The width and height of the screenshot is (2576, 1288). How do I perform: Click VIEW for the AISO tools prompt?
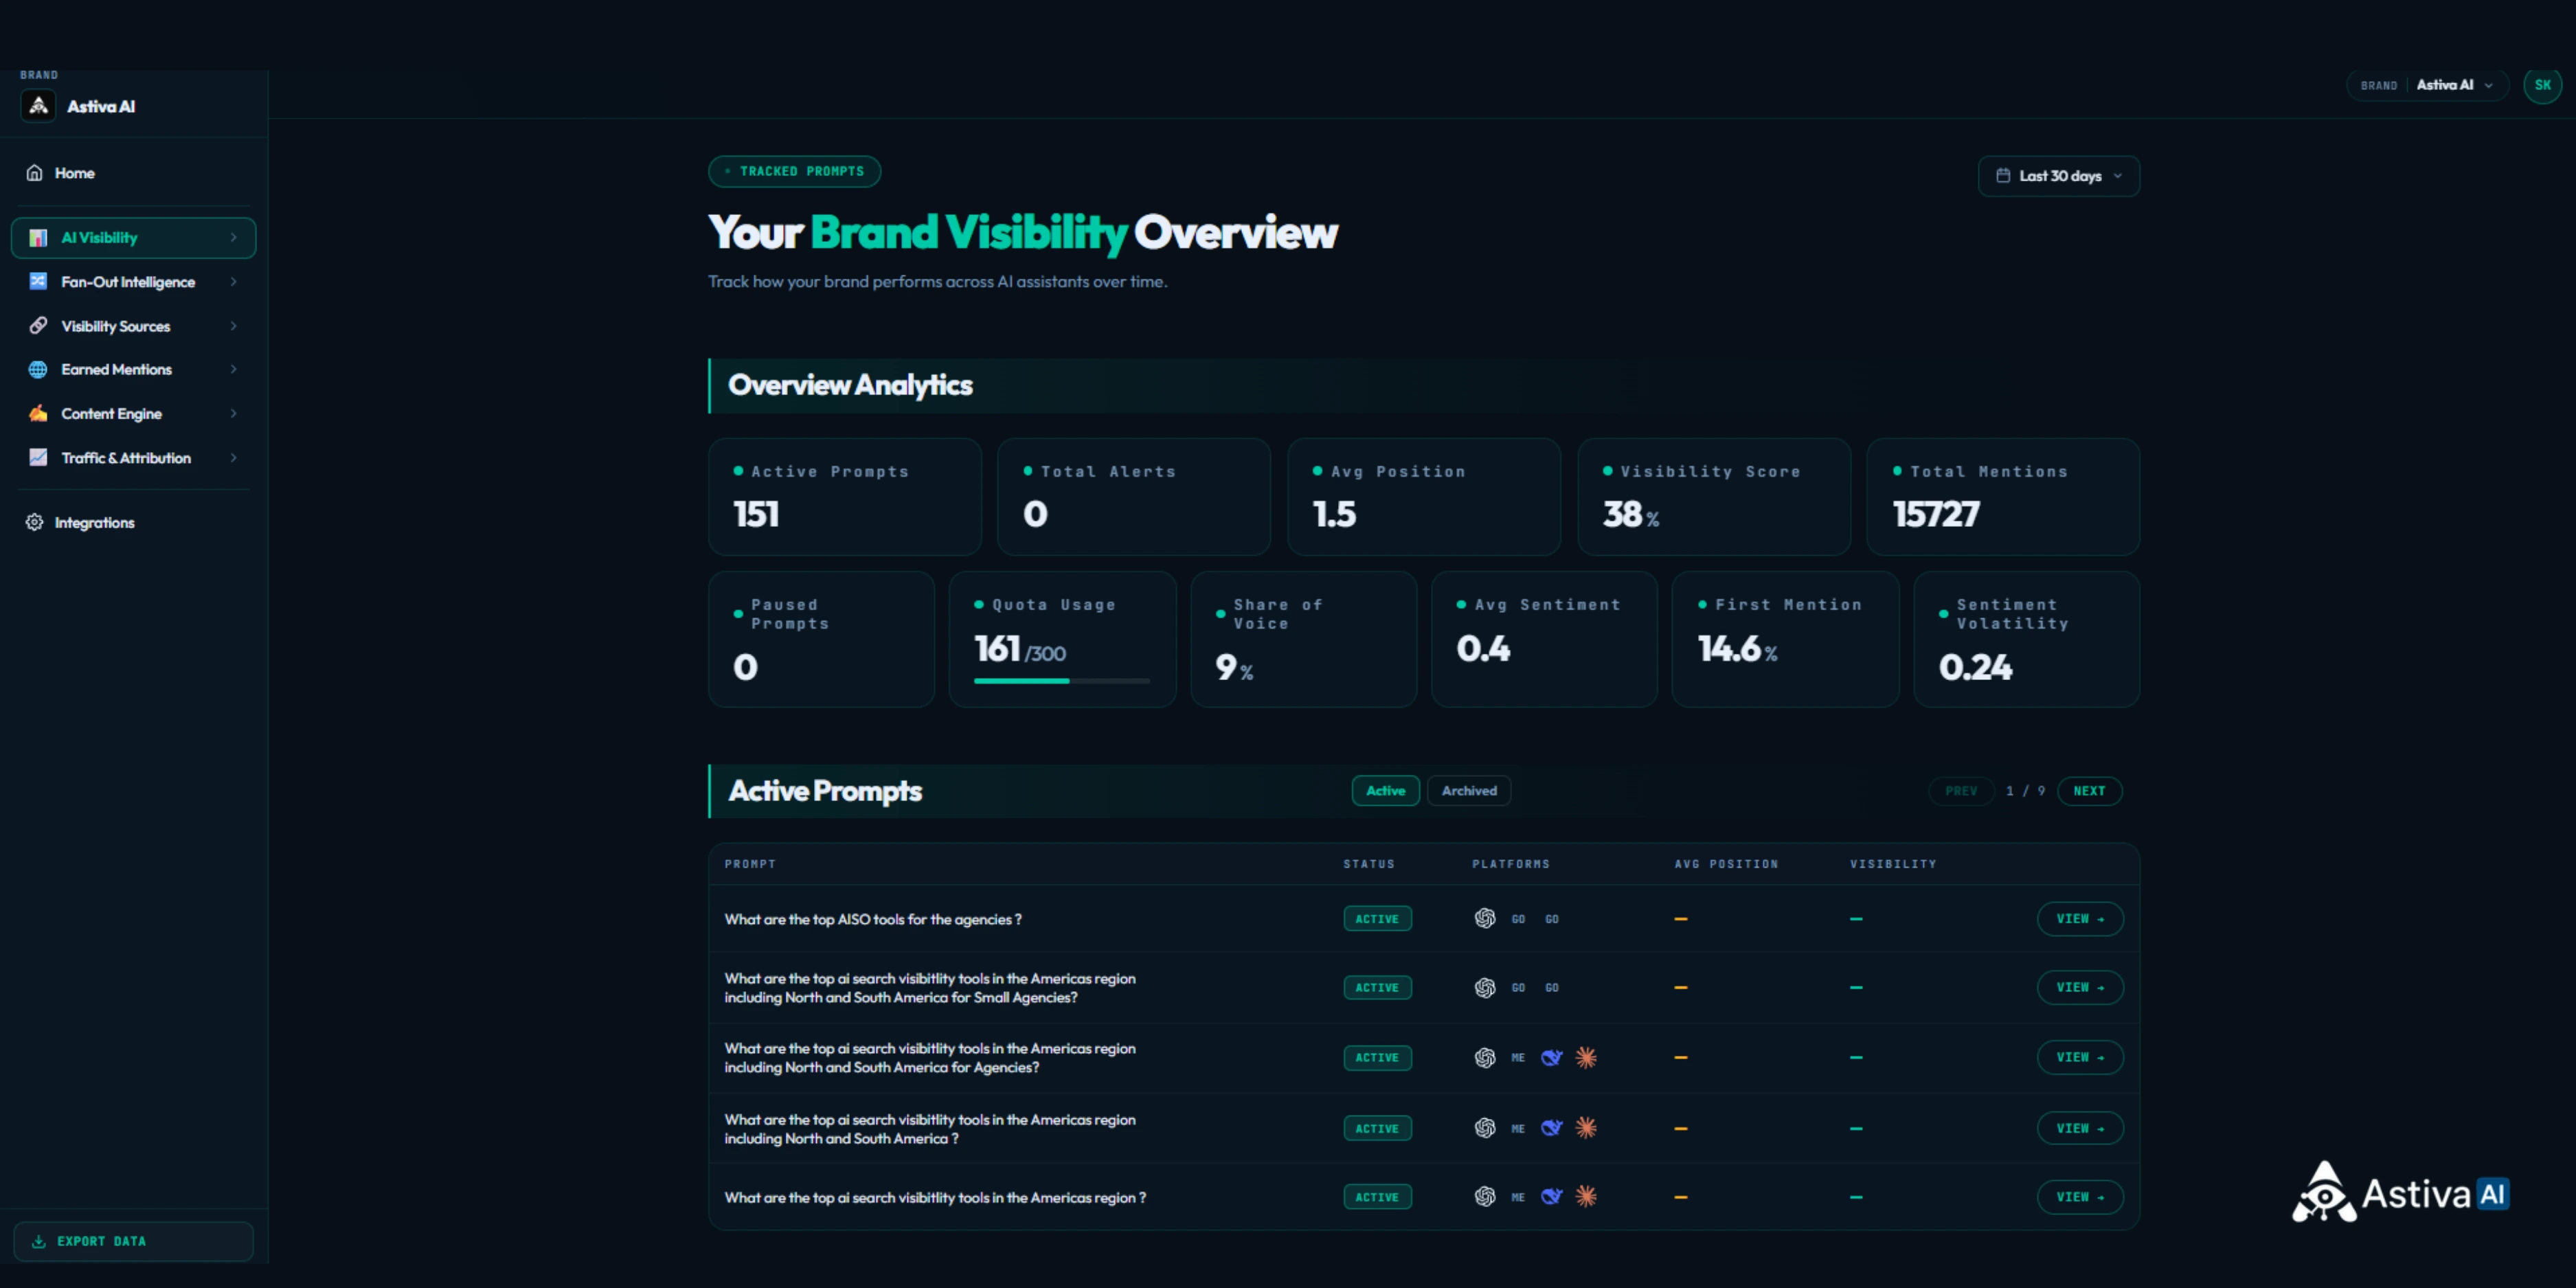click(x=2080, y=919)
